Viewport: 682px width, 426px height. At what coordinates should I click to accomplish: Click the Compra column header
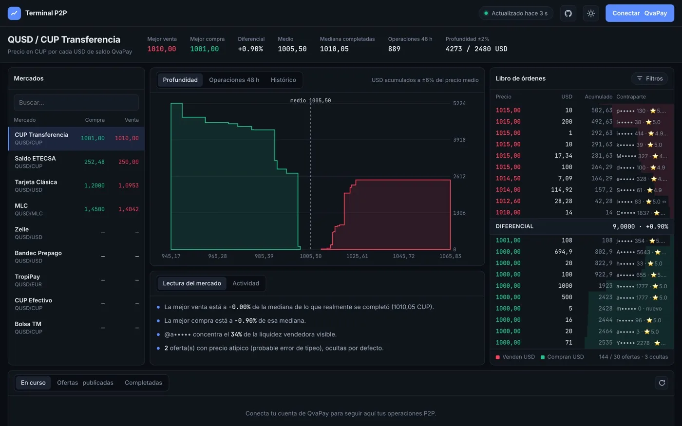point(95,120)
